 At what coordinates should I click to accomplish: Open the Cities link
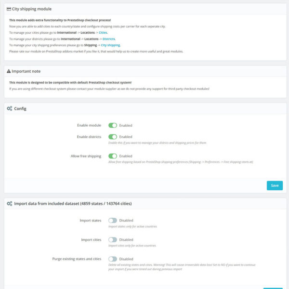point(103,32)
